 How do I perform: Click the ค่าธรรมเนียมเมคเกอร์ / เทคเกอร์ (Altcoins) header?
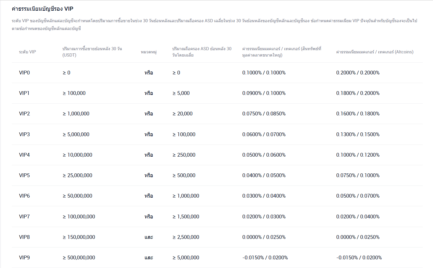coord(375,52)
